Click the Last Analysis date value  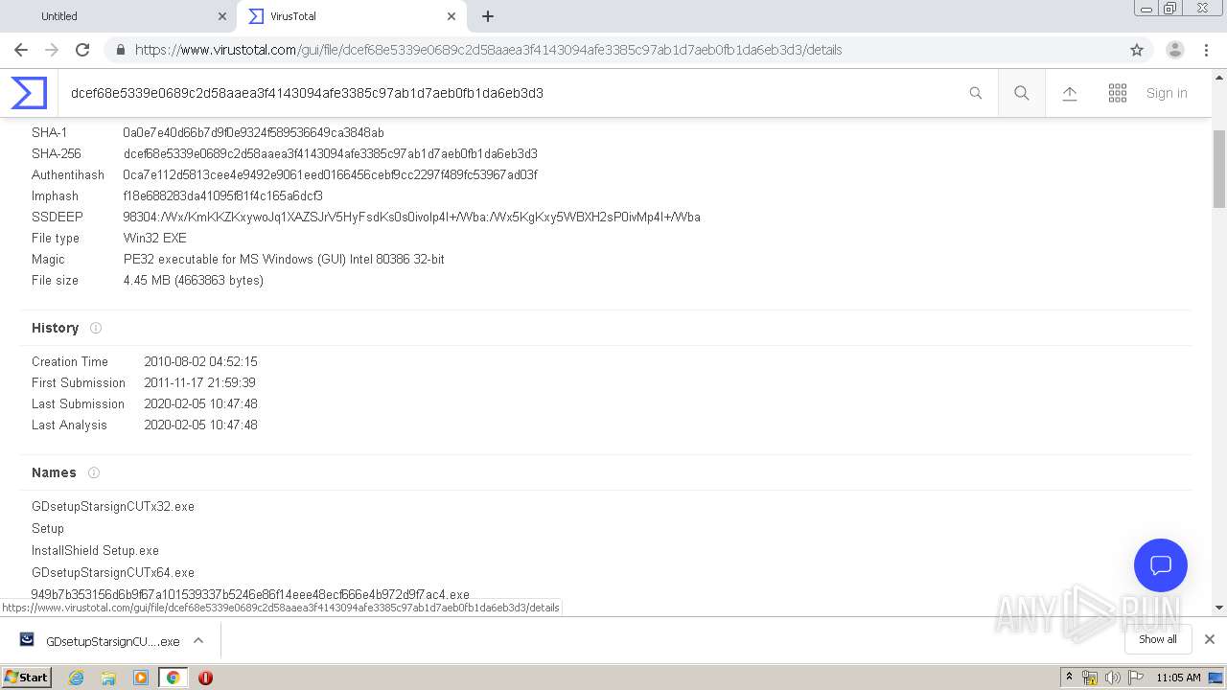tap(200, 425)
